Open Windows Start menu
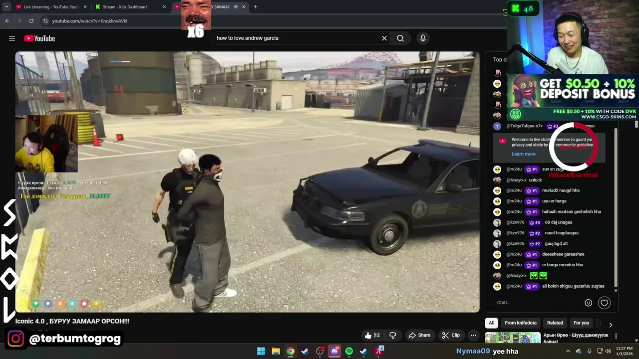This screenshot has width=639, height=359. (261, 352)
